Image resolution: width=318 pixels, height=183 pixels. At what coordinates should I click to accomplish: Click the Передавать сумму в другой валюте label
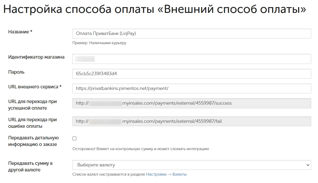coord(30,166)
